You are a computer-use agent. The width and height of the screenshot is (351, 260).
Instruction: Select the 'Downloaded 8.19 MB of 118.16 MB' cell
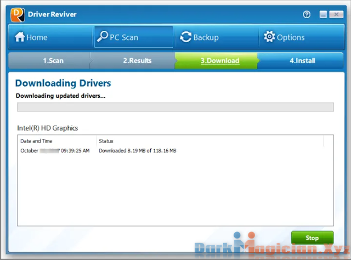[138, 151]
